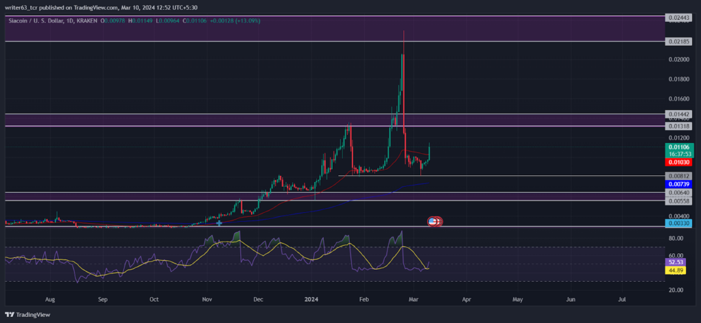Click the purple 52.53 RSI value label
This screenshot has width=701, height=323.
click(x=675, y=262)
